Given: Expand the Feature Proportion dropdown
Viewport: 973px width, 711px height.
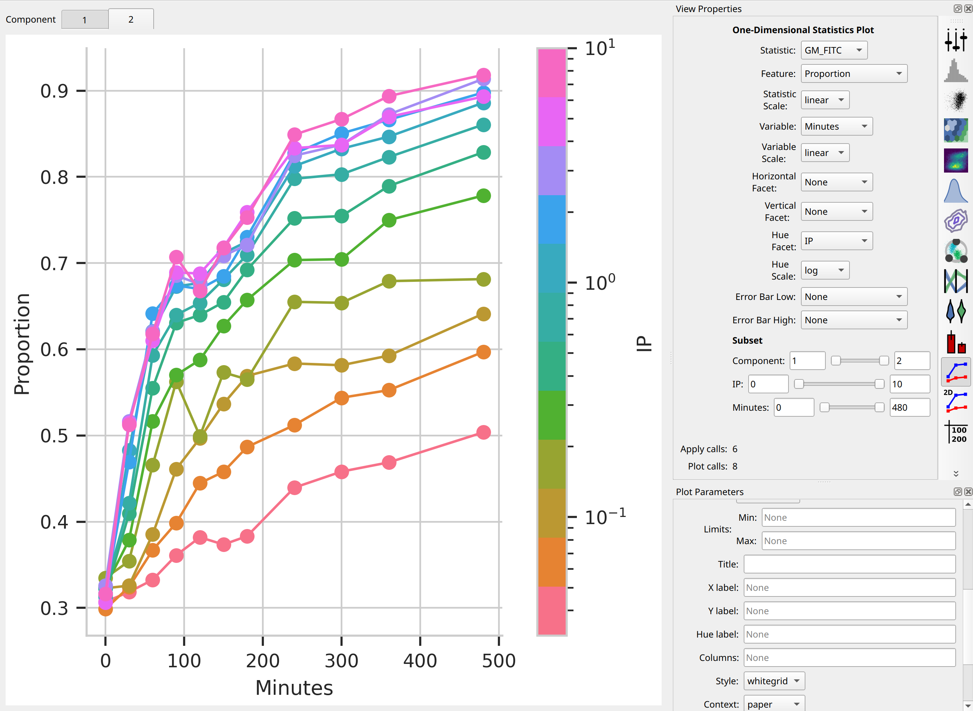Looking at the screenshot, I should (854, 73).
